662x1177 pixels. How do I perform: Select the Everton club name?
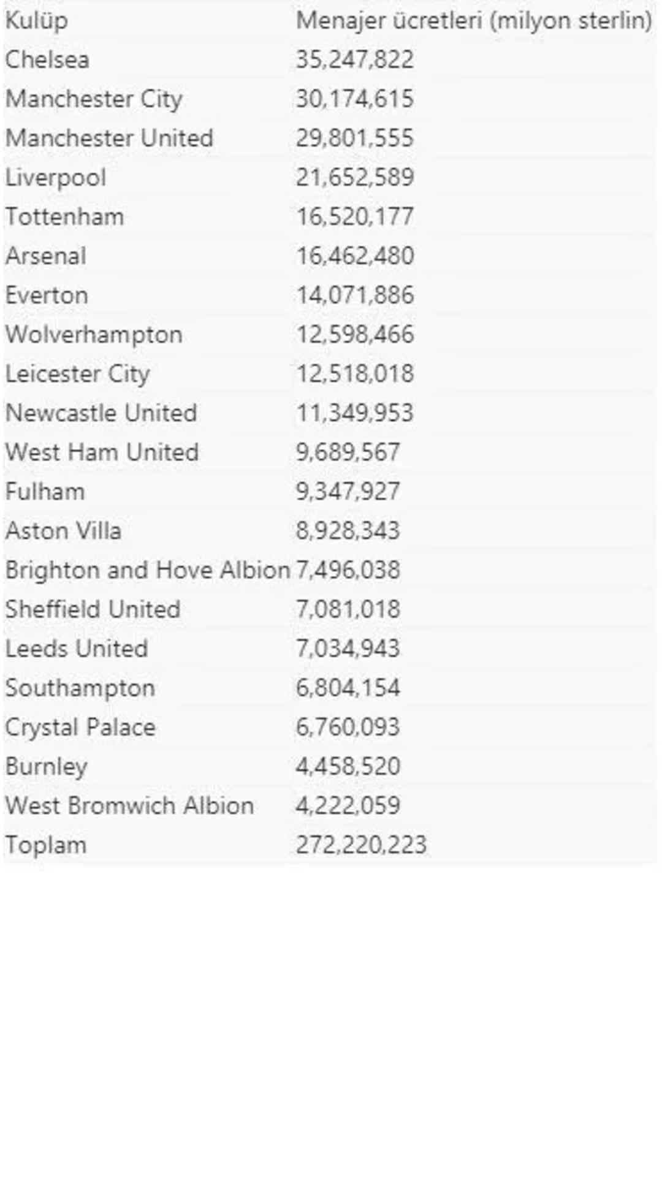[x=47, y=295]
